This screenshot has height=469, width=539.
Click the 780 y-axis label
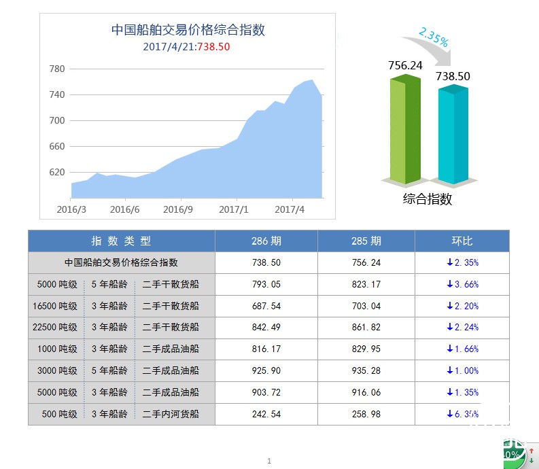click(x=57, y=69)
